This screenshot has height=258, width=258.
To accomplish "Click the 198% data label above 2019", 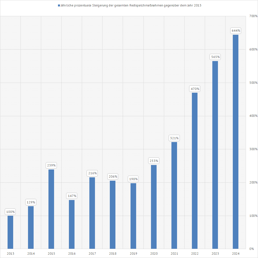I will click(133, 179).
